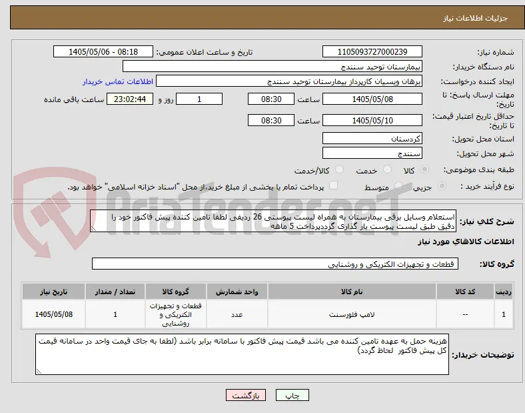Select the متوسط purchase type radio

point(398,185)
